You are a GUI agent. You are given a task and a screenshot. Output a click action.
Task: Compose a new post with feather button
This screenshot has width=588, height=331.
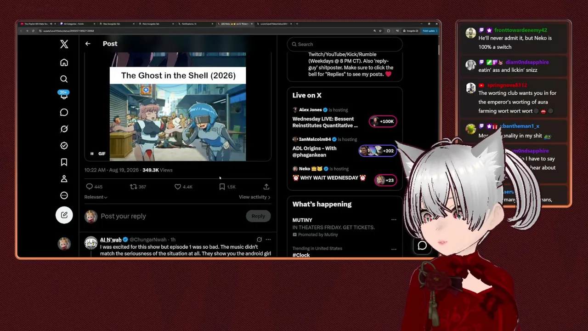(64, 215)
